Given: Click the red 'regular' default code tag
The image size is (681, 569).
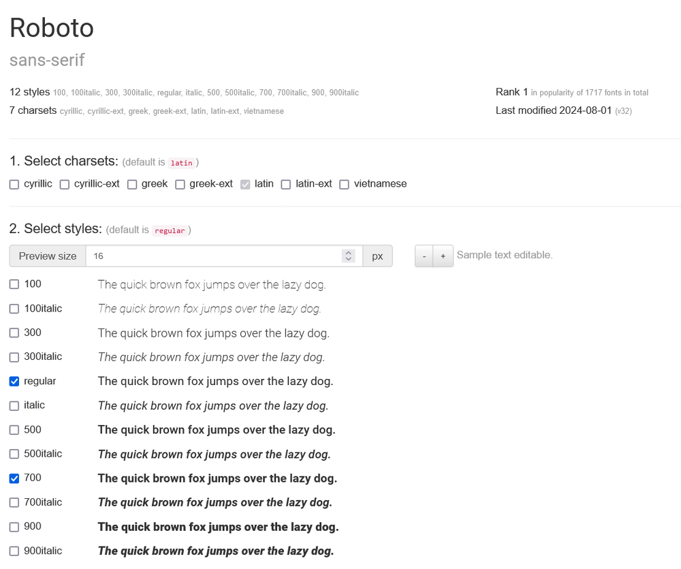Looking at the screenshot, I should pyautogui.click(x=170, y=231).
